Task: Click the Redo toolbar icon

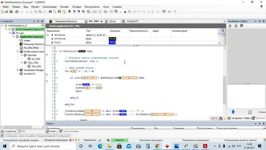Action: click(27, 12)
